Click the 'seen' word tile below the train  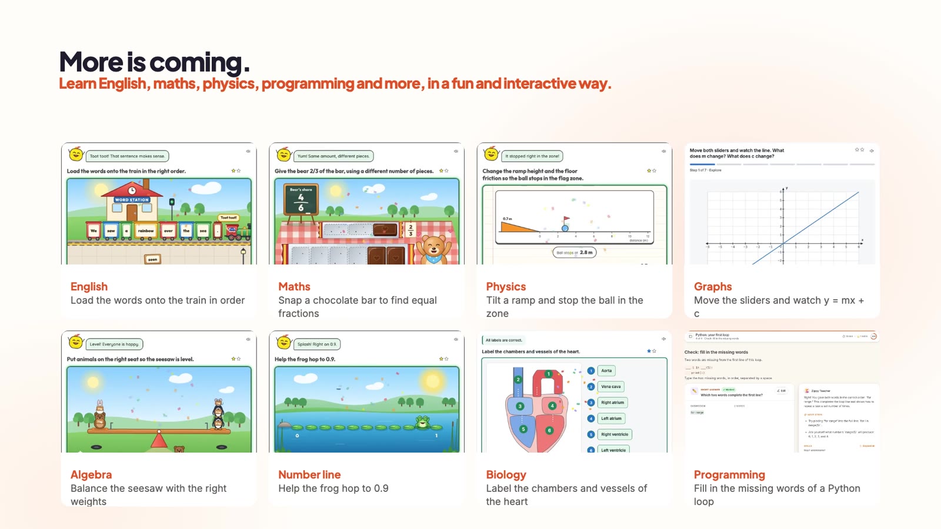click(x=153, y=259)
